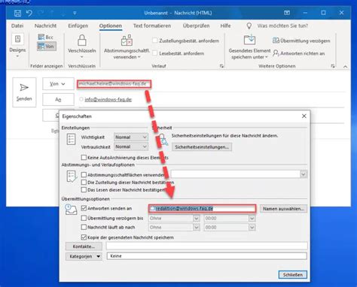Screen dimensions: 357x287
Task: Open the Kategorien dropdown button
Action: (84, 256)
